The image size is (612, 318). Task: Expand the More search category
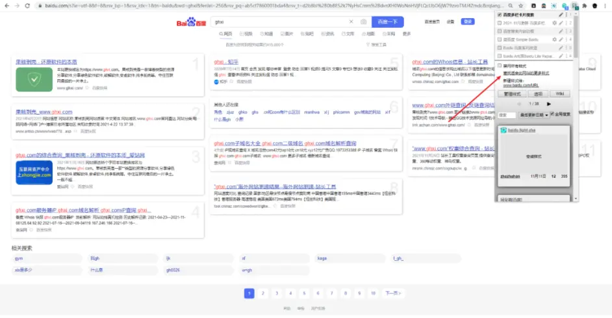[407, 34]
